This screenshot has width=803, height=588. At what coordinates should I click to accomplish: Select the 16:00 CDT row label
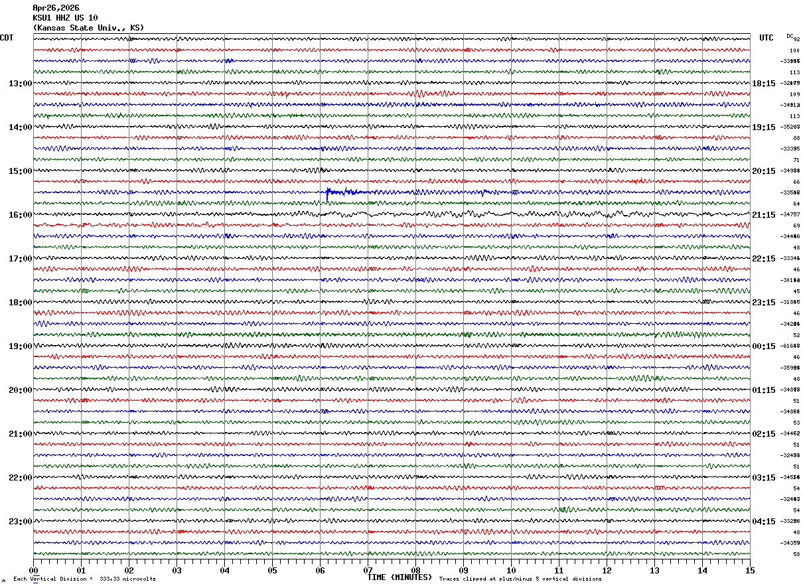point(21,215)
